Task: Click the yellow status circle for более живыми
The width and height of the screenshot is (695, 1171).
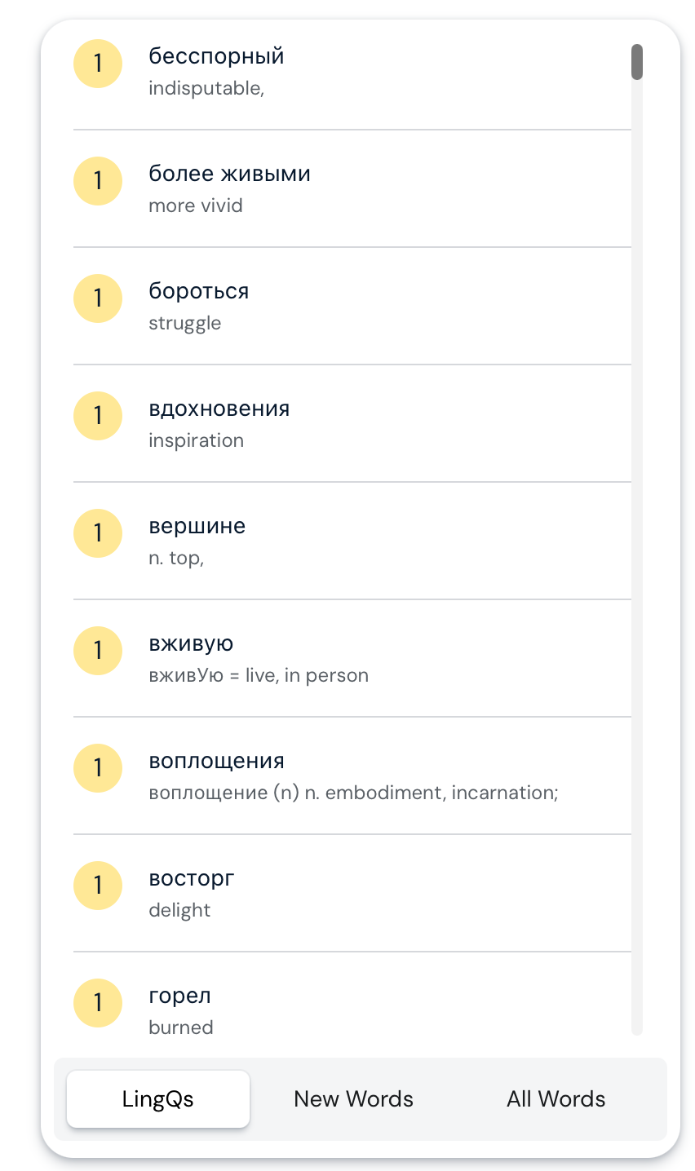Action: 98,180
